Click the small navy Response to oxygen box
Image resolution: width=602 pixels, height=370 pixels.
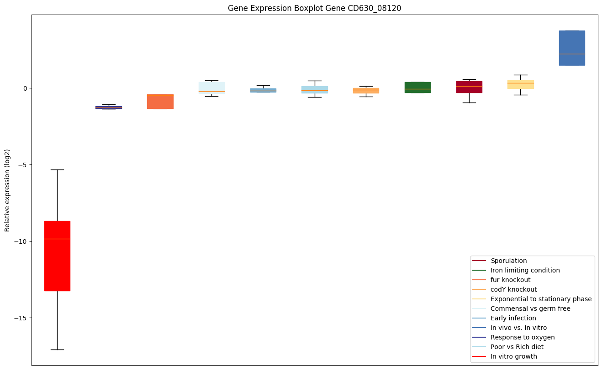click(109, 108)
